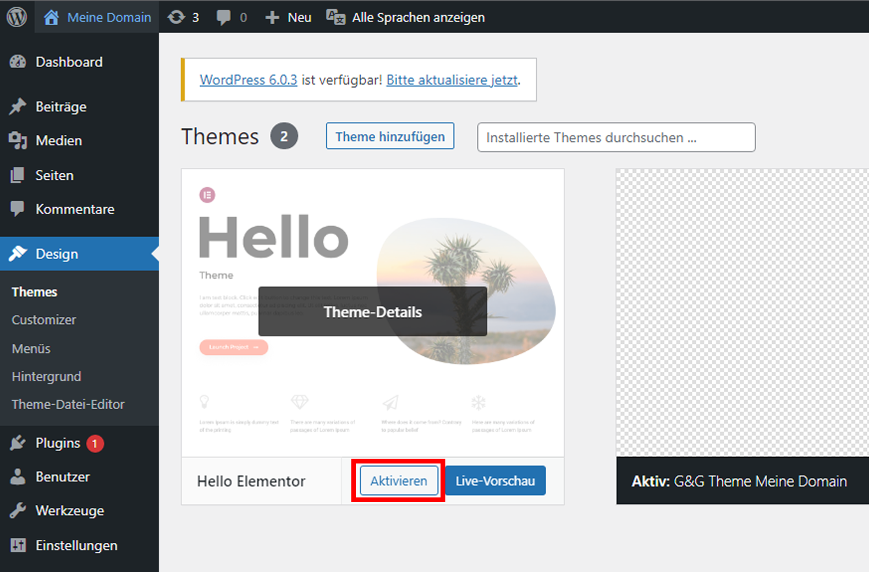Open Menüs under Design
Viewport: 869px width, 572px height.
coord(31,349)
